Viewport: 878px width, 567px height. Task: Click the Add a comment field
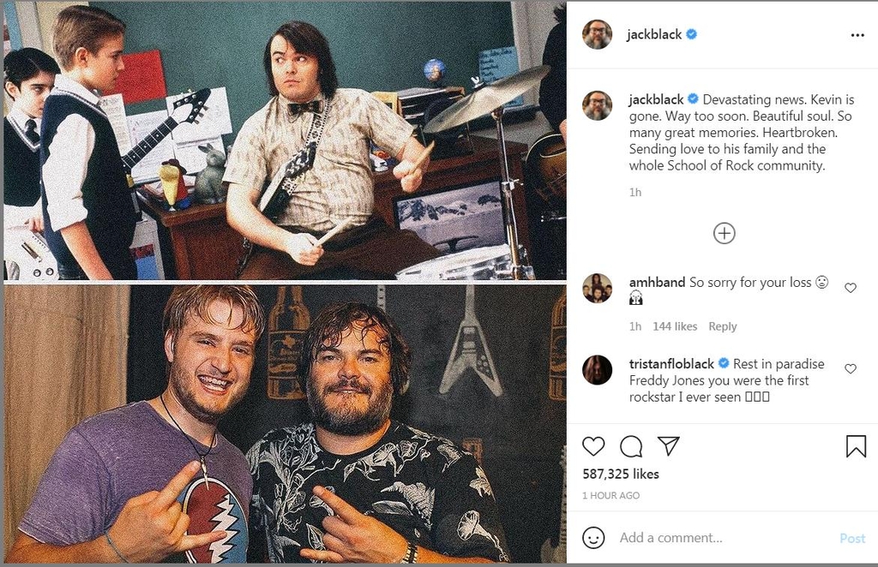(x=722, y=538)
